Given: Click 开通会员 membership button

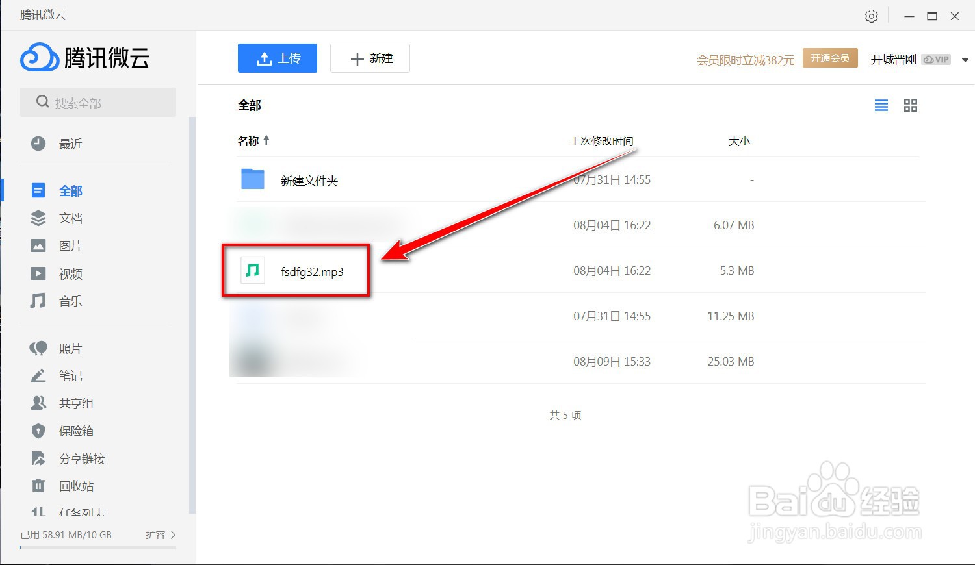Looking at the screenshot, I should click(x=830, y=58).
